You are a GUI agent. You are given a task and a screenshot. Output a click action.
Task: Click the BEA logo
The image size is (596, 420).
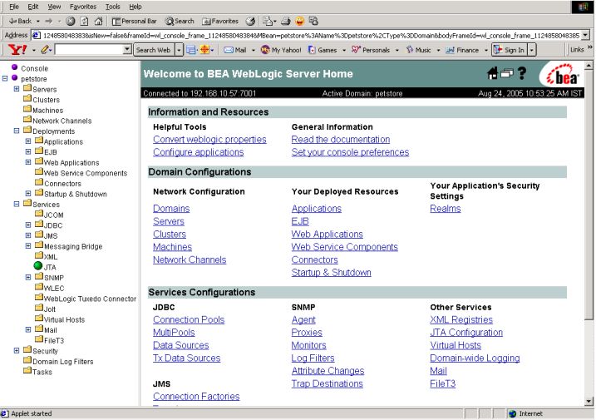coord(563,76)
